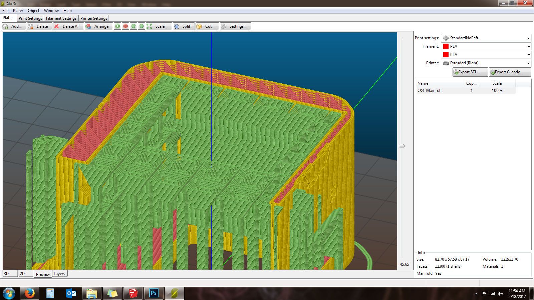Click Delete All in the toolbar
Screen dimensions: 534x300
point(67,26)
